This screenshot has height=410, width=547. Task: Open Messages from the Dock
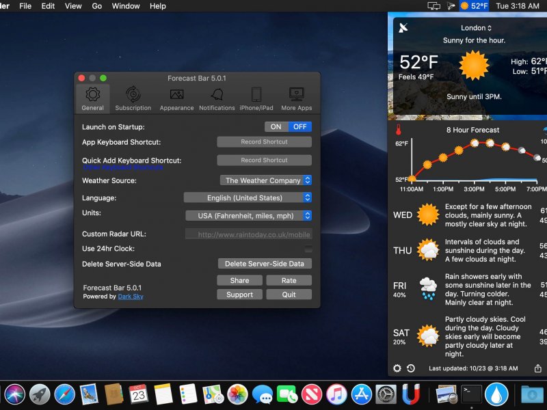(x=263, y=395)
